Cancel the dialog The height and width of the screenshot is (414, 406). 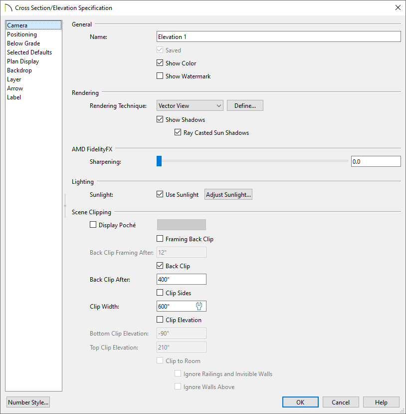[x=341, y=402]
